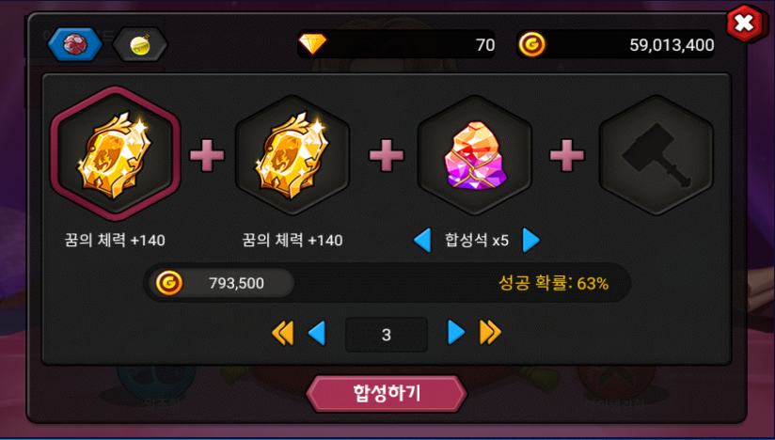Viewport: 775px width, 440px height.
Task: Increase quantity with blue right arrow
Action: tap(456, 333)
